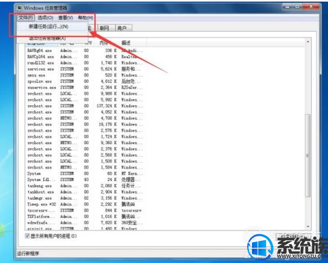
Task: Click the process list scroll-down arrow
Action: coord(308,226)
